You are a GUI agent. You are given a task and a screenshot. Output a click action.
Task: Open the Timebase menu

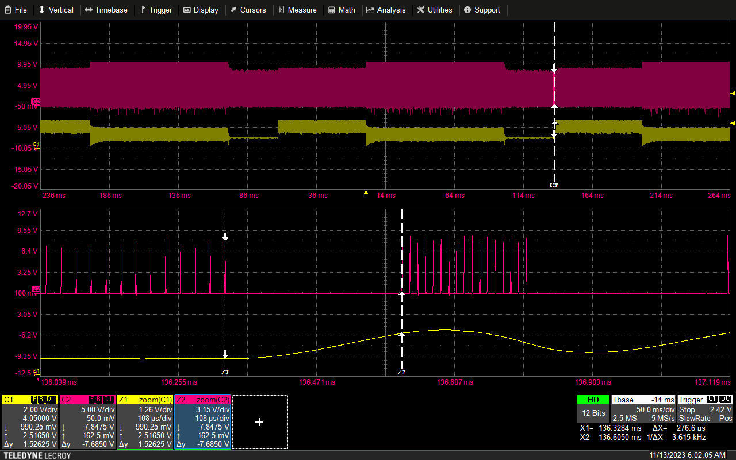click(x=106, y=10)
